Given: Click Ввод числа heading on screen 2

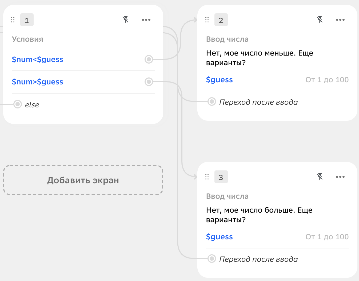Looking at the screenshot, I should click(x=227, y=39).
